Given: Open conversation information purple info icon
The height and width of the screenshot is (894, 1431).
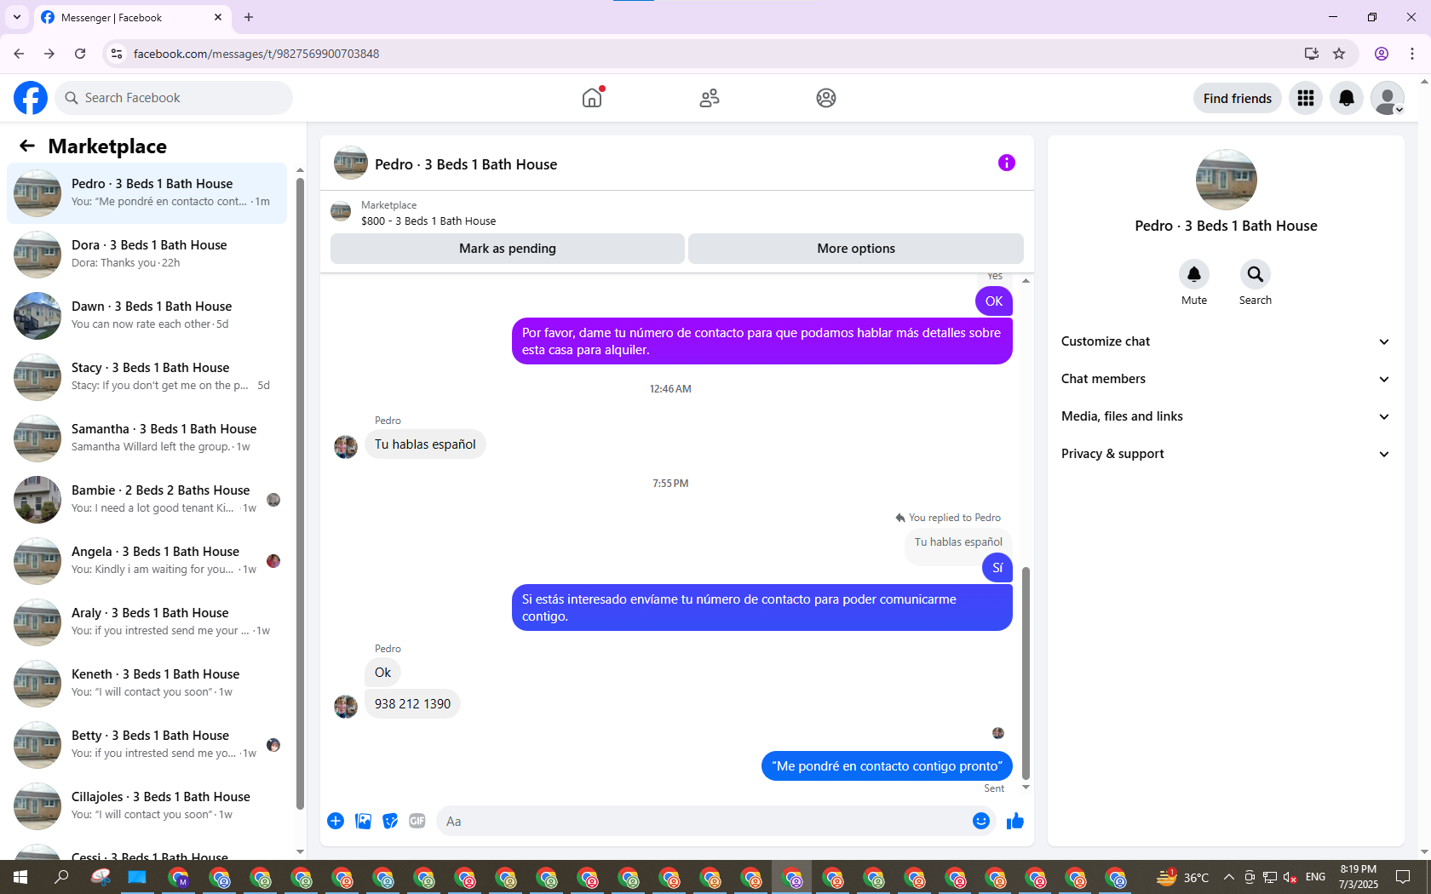Looking at the screenshot, I should pos(1007,163).
